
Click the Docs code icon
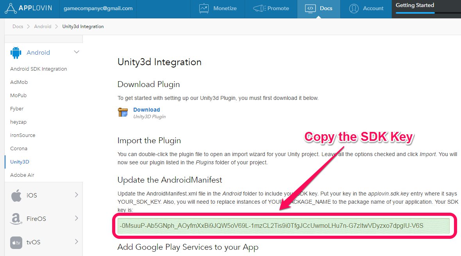click(310, 8)
